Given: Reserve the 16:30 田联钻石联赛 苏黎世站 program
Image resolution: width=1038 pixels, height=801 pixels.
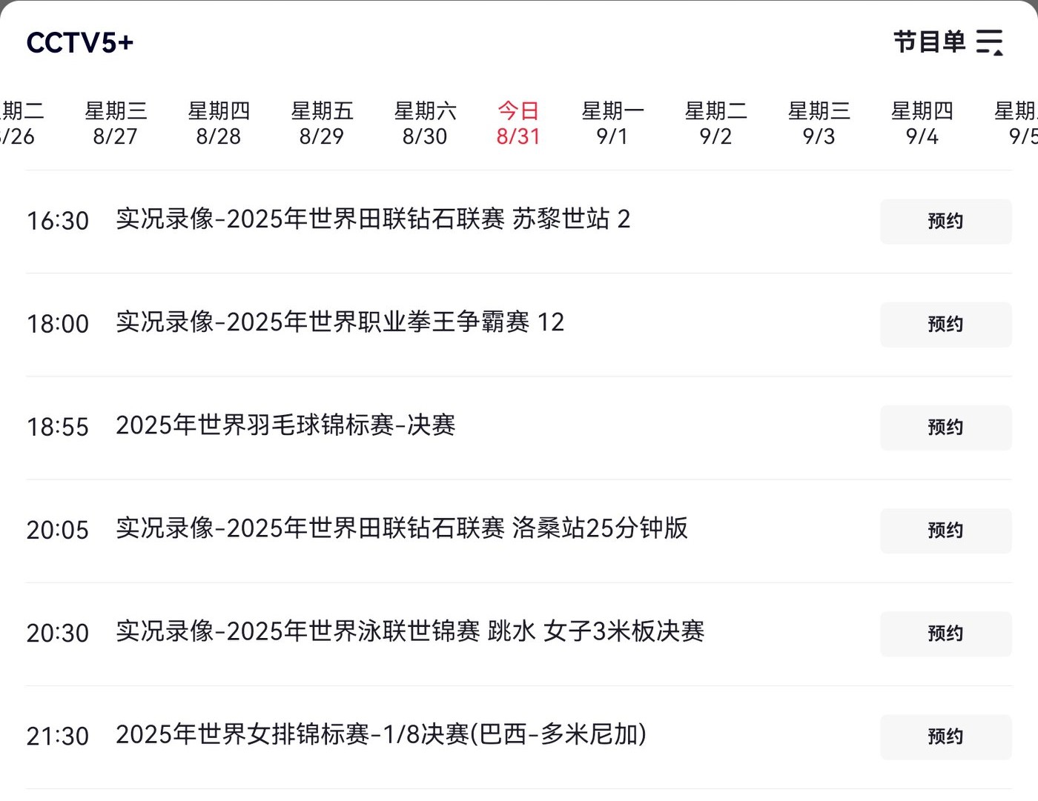Looking at the screenshot, I should pos(945,222).
